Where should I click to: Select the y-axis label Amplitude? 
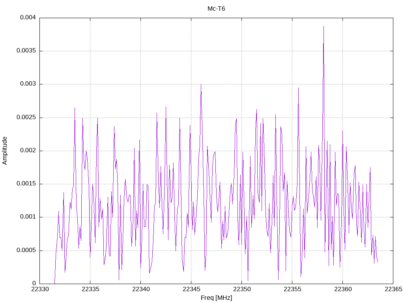tap(5, 151)
